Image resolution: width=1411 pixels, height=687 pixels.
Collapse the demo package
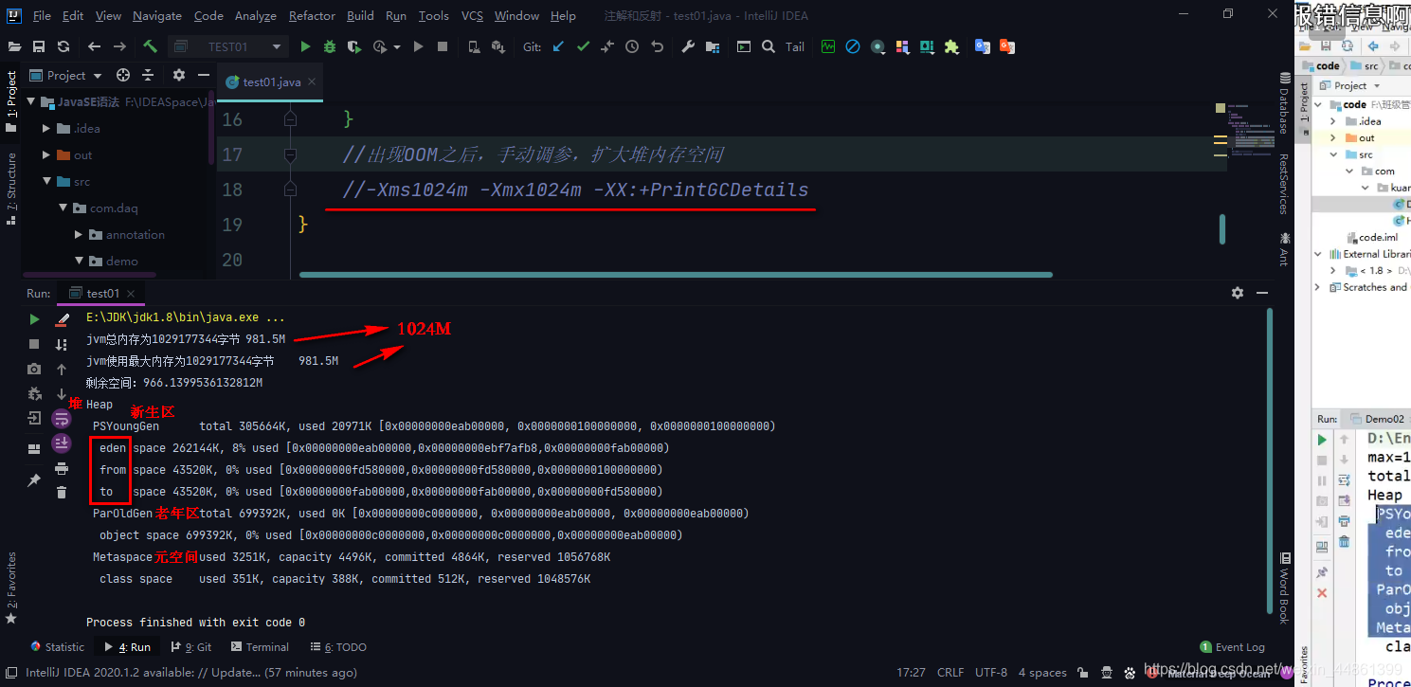click(79, 261)
